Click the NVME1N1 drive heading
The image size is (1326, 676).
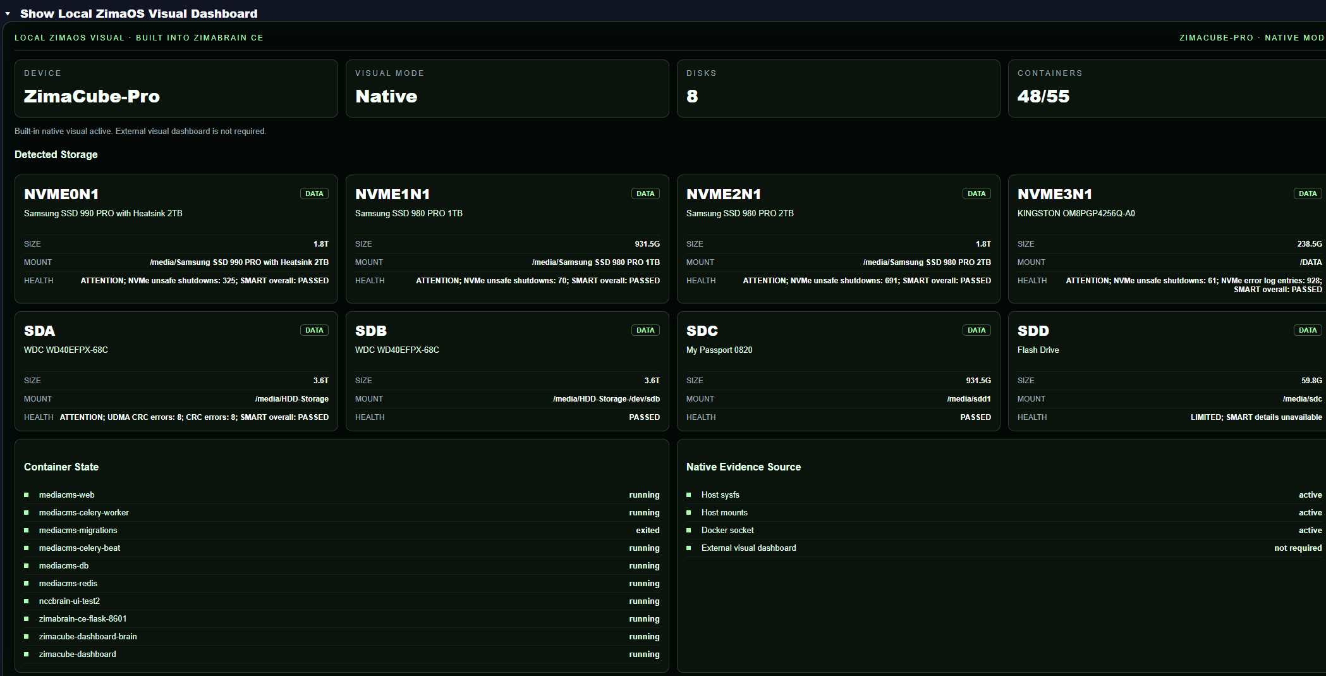coord(392,194)
